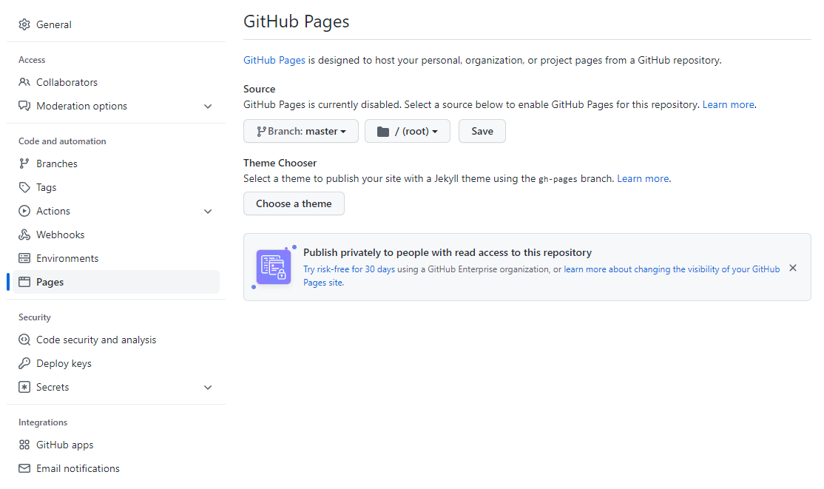Click the Integrations section label
The image size is (824, 489).
coord(43,422)
